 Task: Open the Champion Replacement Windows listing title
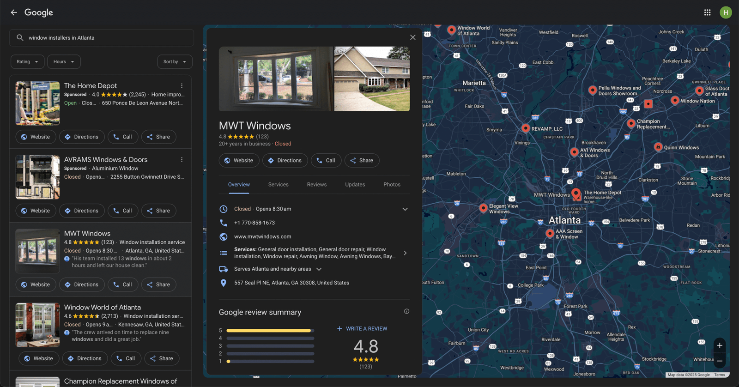tap(121, 381)
